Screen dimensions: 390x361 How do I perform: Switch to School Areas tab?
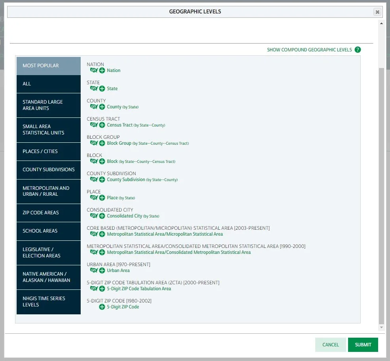(49, 231)
